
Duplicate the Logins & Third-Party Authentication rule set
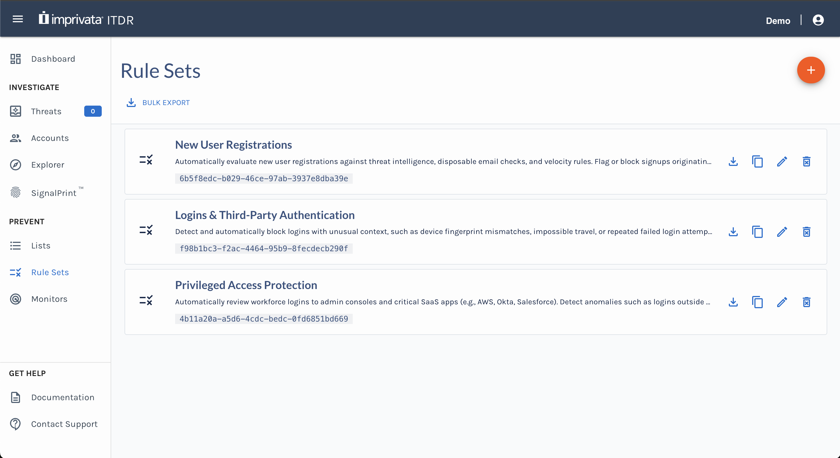(x=757, y=232)
